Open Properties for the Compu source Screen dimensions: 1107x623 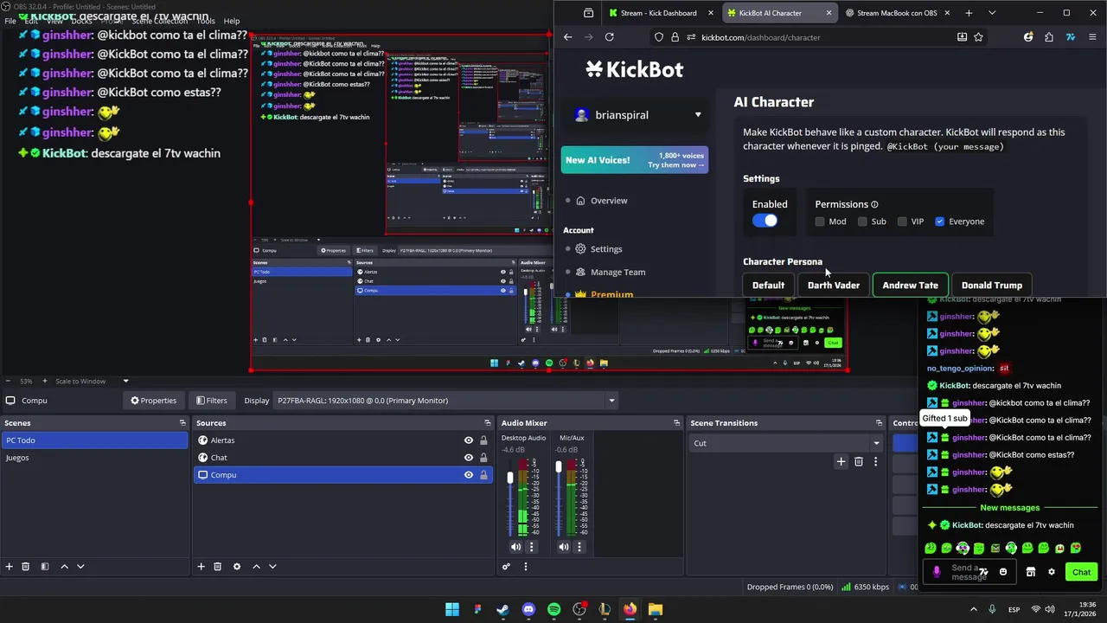153,401
